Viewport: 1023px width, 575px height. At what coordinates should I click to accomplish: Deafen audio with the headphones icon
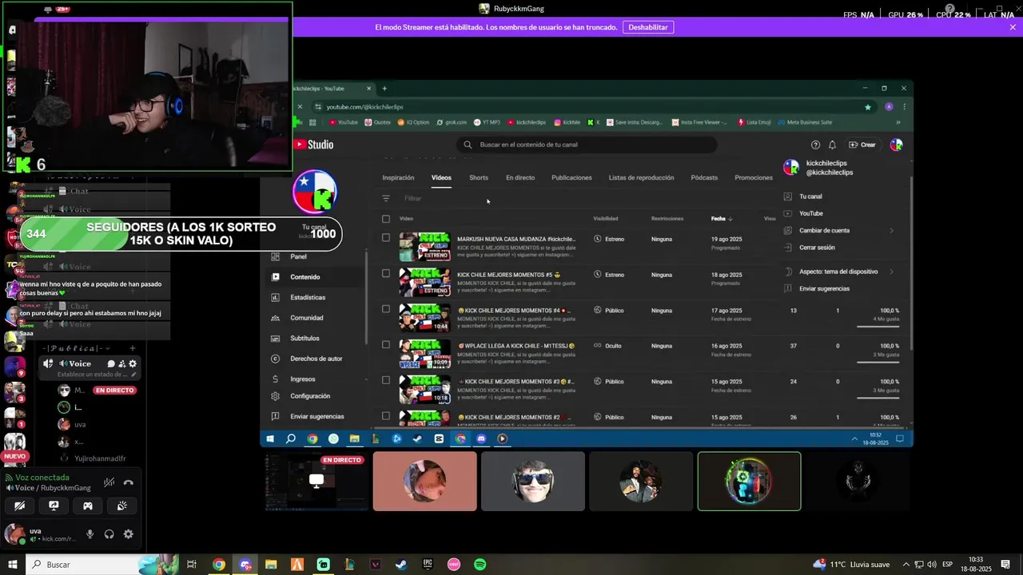click(x=109, y=534)
